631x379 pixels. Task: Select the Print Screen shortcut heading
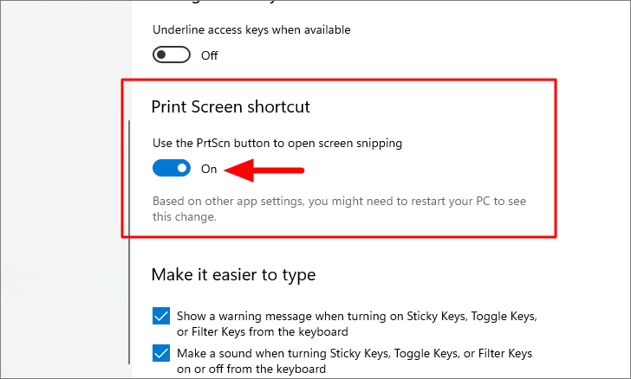click(x=231, y=107)
